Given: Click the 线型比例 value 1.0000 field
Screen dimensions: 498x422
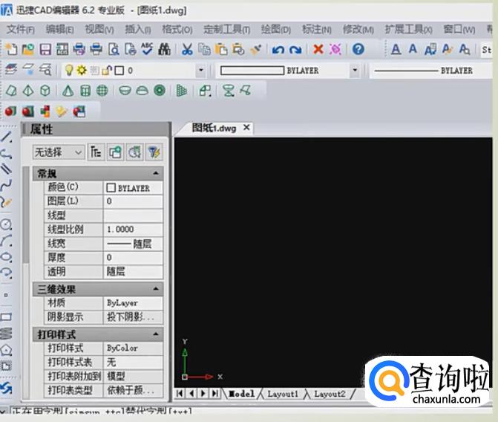Looking at the screenshot, I should (133, 229).
